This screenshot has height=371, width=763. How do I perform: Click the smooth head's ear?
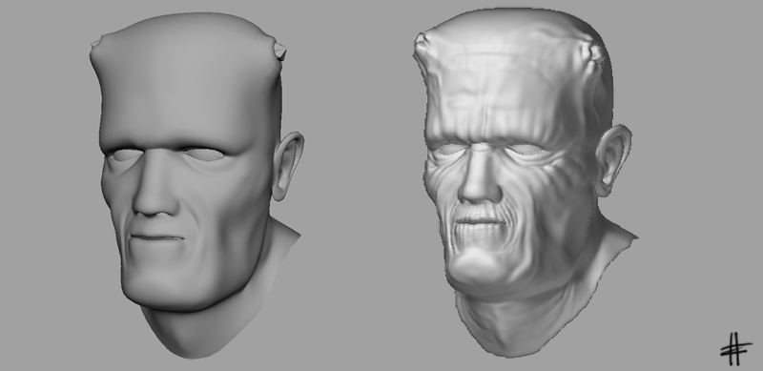click(288, 166)
